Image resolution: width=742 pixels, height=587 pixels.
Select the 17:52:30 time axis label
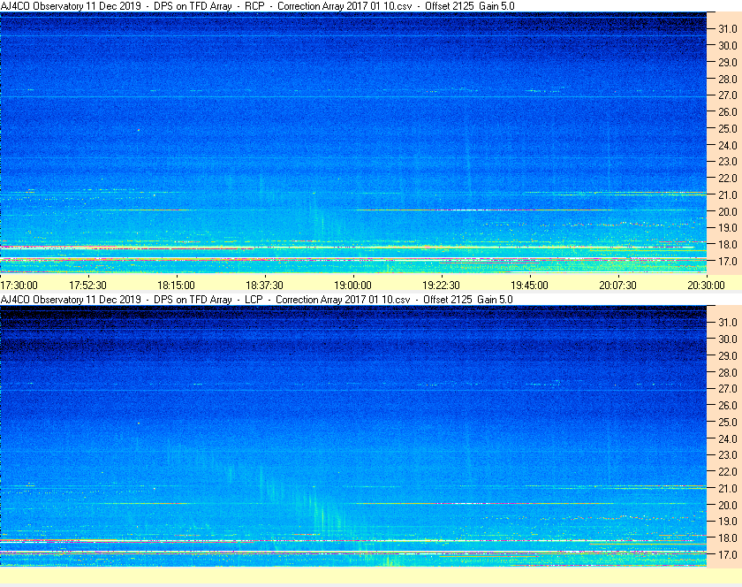click(87, 286)
